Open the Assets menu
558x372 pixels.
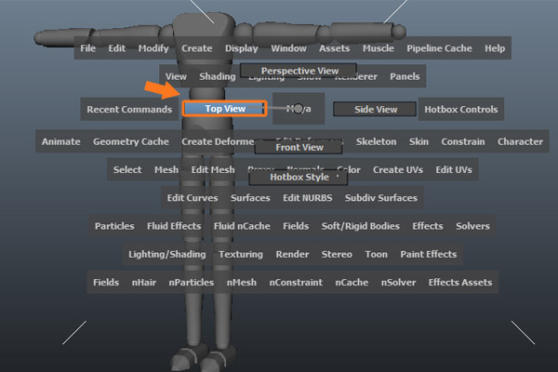point(334,48)
